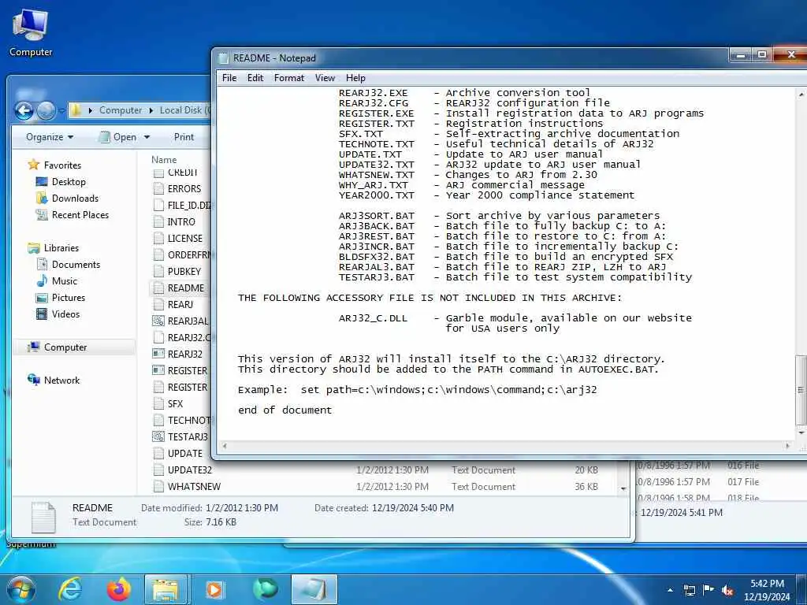The height and width of the screenshot is (605, 807).
Task: Expand the Computer breadcrumb arrow
Action: [151, 110]
